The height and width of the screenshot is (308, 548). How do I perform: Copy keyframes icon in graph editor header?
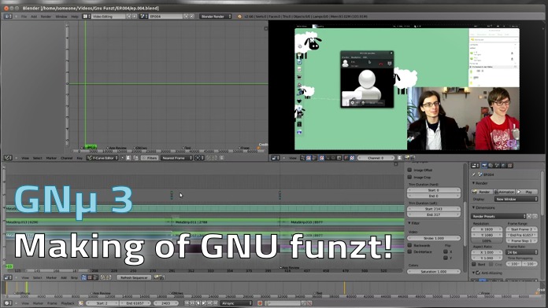(209, 158)
